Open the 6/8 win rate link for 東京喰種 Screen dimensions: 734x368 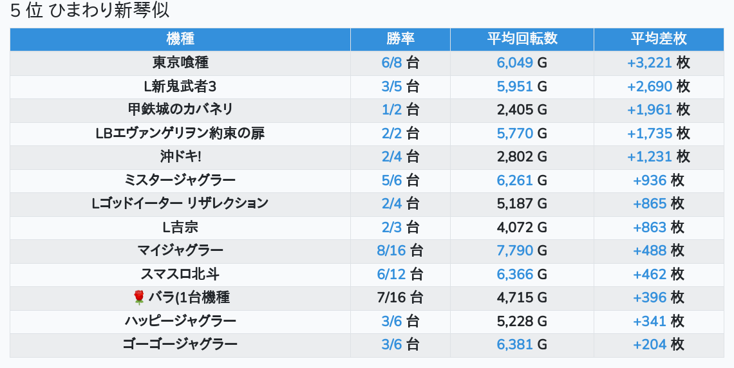[391, 63]
